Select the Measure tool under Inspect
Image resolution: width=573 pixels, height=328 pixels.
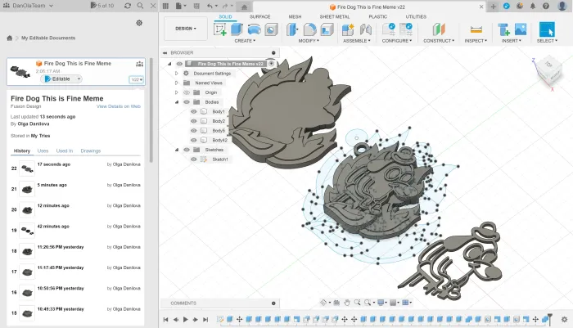[476, 29]
